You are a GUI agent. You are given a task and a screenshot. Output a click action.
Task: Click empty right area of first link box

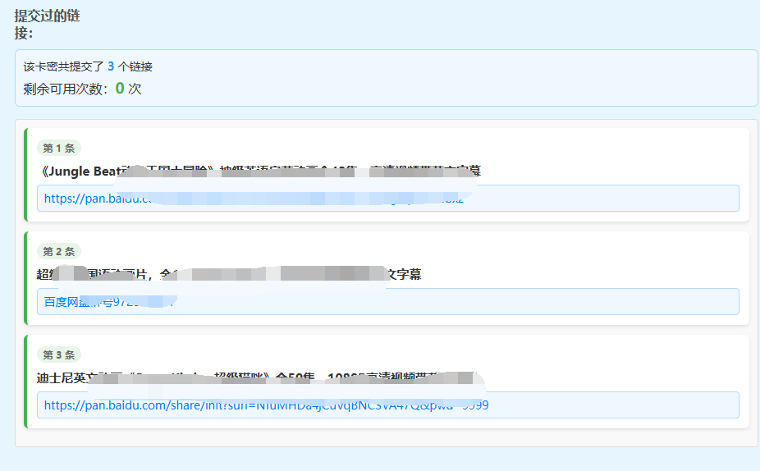(x=640, y=199)
